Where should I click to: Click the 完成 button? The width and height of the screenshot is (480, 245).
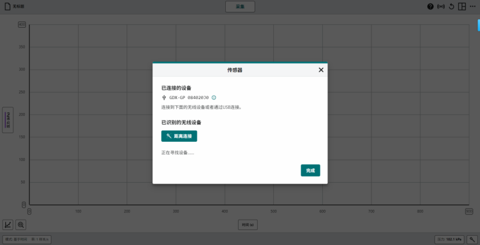pyautogui.click(x=310, y=171)
